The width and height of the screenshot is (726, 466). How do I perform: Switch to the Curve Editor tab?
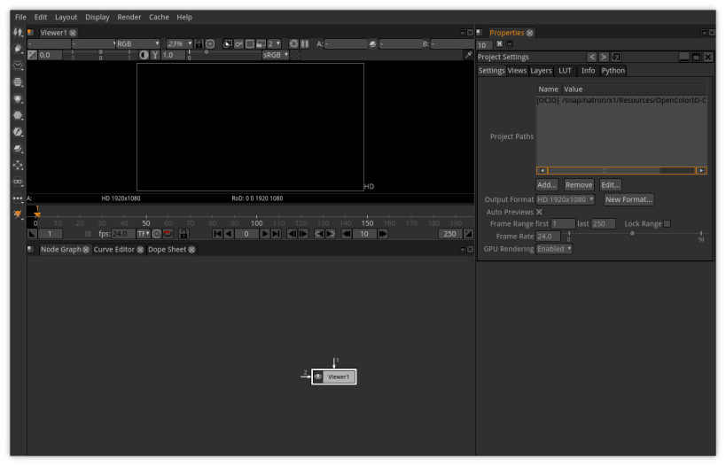pos(113,250)
